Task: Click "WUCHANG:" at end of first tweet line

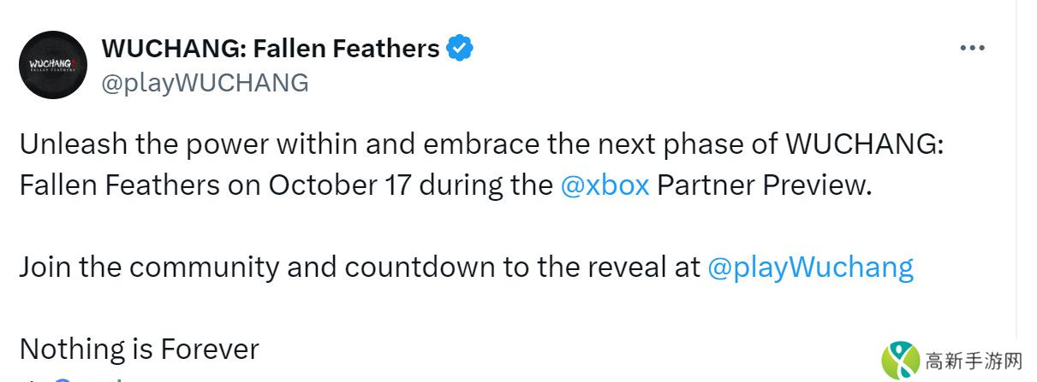Action: [864, 145]
